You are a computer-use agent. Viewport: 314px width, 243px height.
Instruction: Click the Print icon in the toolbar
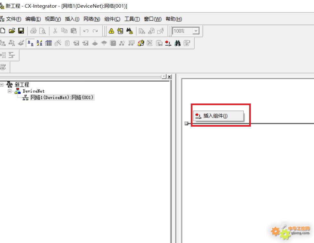point(33,31)
